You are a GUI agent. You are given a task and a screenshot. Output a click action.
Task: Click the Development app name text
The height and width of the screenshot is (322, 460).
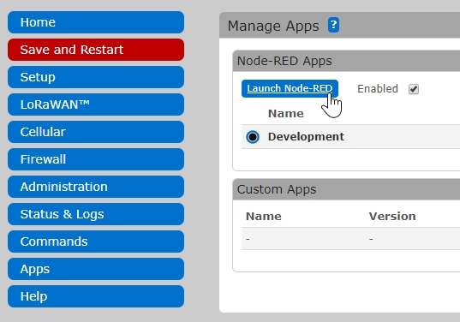pos(306,137)
